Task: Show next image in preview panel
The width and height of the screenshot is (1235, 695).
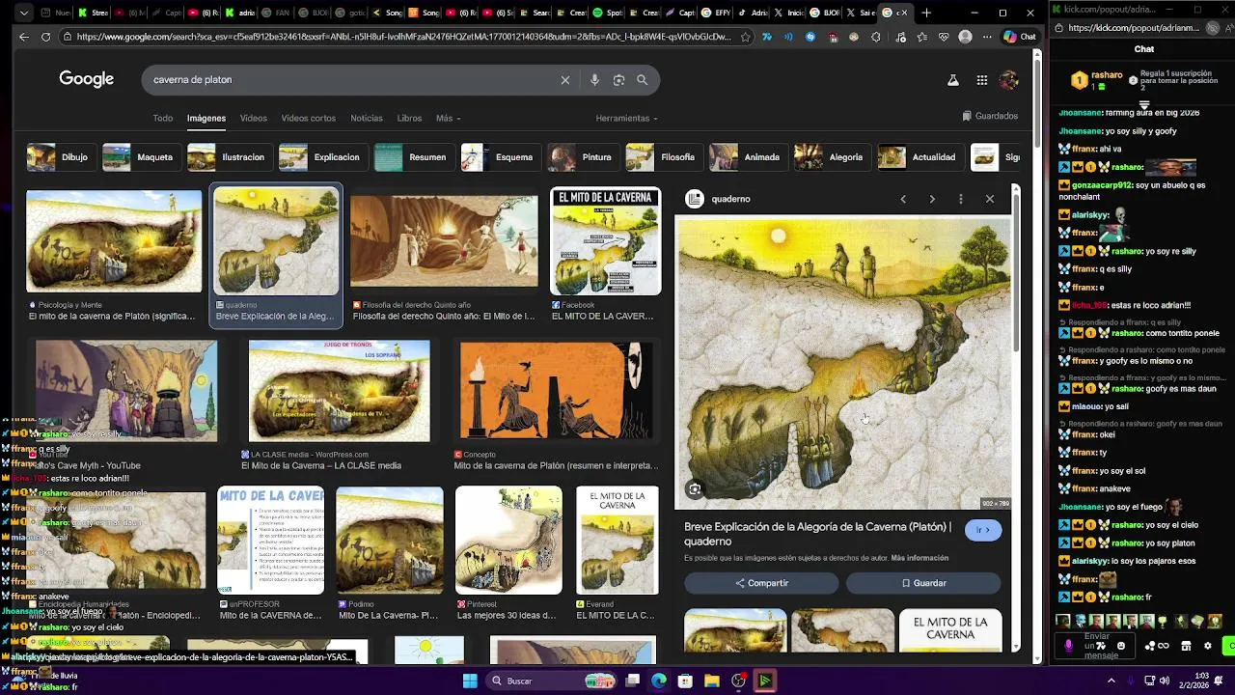Action: click(932, 199)
